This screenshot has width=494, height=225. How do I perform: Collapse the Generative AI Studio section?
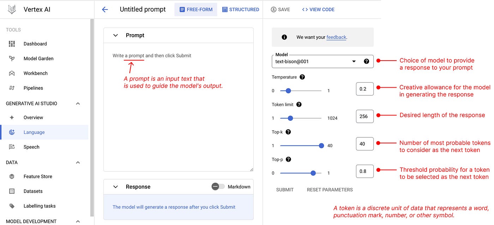(78, 104)
